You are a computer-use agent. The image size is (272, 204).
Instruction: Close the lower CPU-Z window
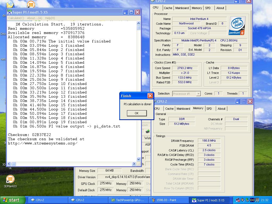(250, 101)
